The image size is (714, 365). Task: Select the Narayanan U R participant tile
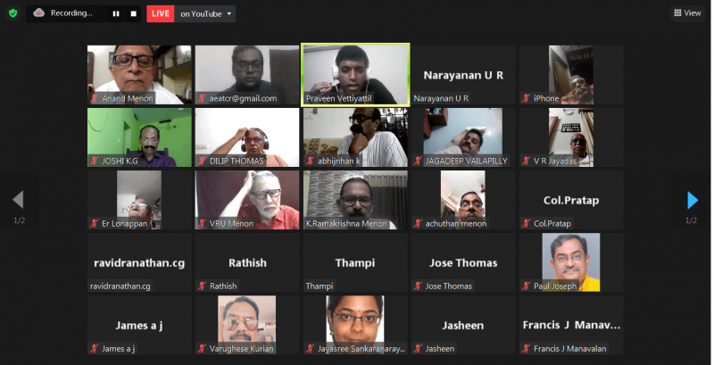point(463,75)
